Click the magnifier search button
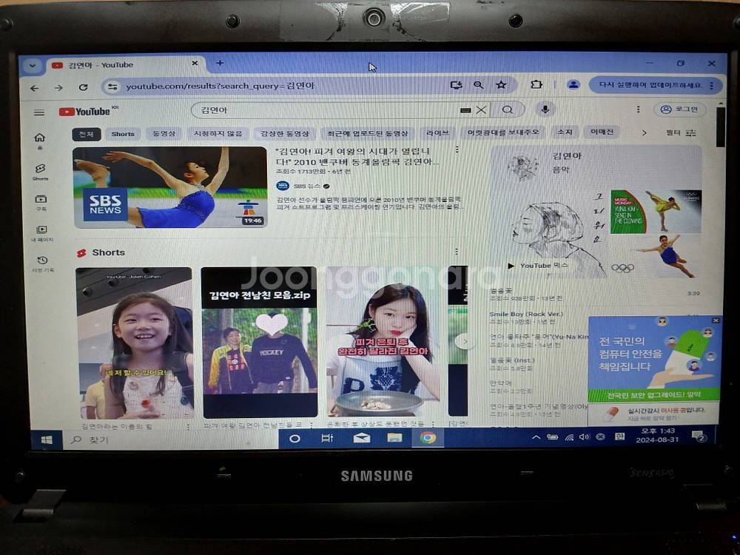This screenshot has height=555, width=740. [x=508, y=110]
